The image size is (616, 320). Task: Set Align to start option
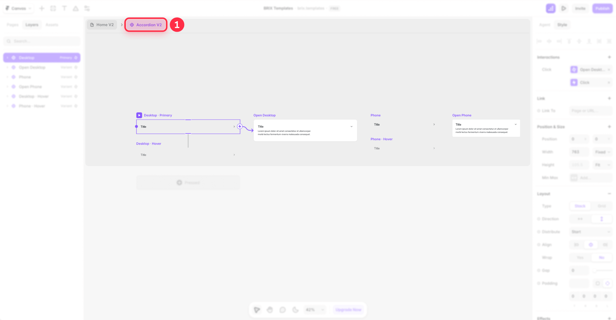tap(577, 245)
